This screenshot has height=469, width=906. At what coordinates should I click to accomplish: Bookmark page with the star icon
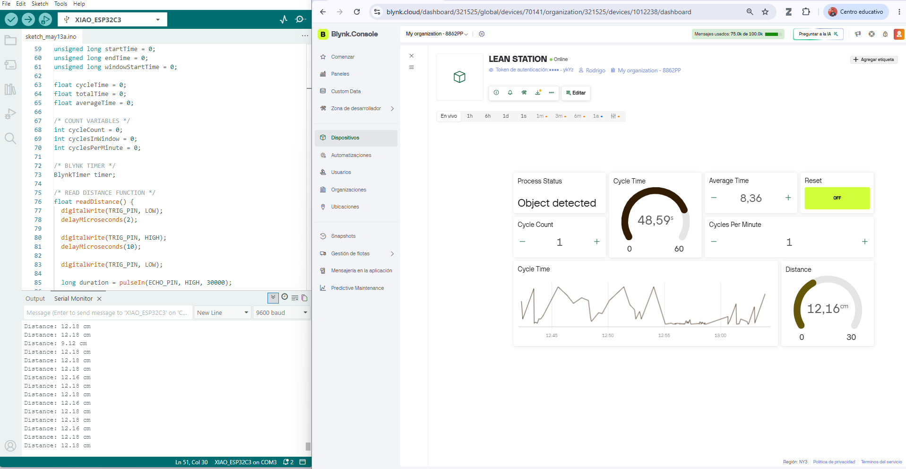pos(765,12)
